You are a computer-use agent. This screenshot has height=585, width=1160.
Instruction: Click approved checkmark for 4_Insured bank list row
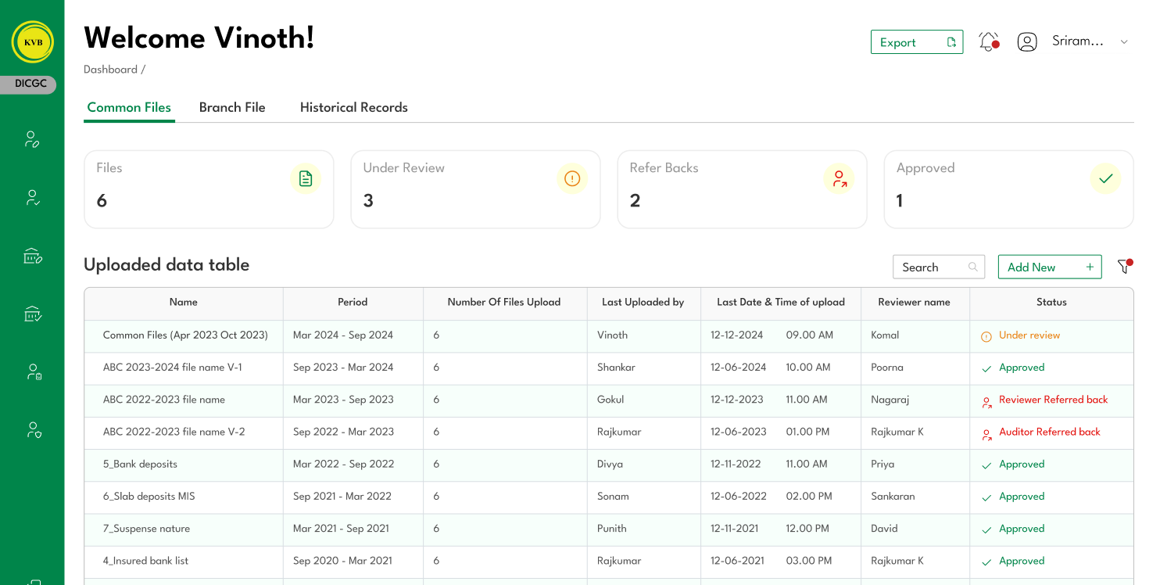[x=986, y=562]
